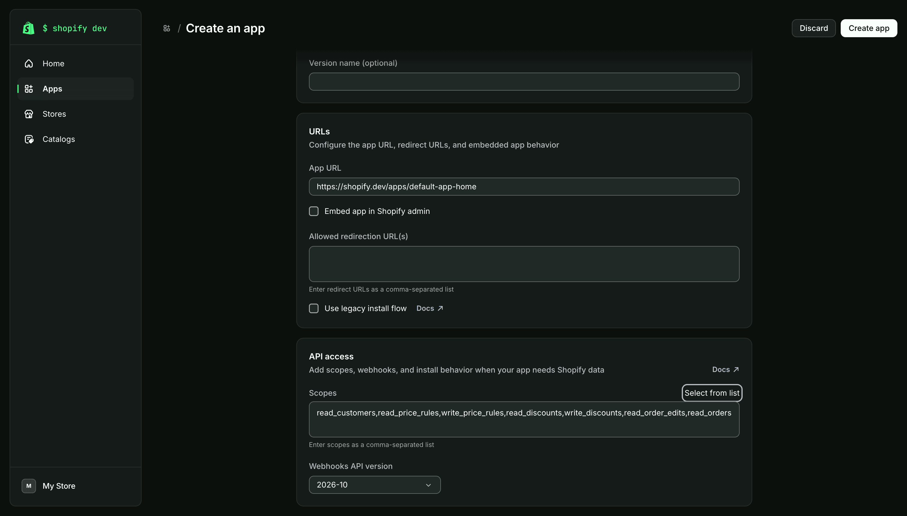Select Apps in the sidebar
Image resolution: width=907 pixels, height=516 pixels.
(x=76, y=88)
